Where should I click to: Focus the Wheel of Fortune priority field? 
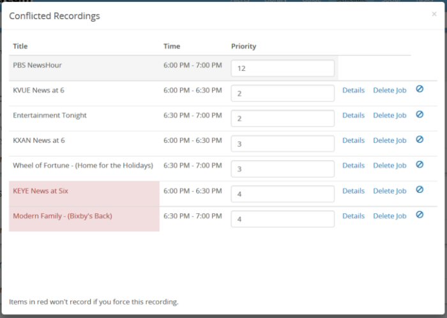282,169
